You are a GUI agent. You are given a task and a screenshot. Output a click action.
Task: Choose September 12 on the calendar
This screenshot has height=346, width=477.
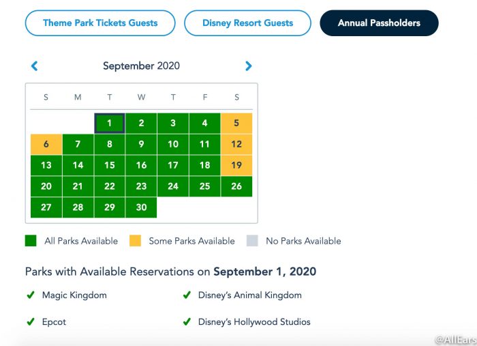(x=236, y=144)
